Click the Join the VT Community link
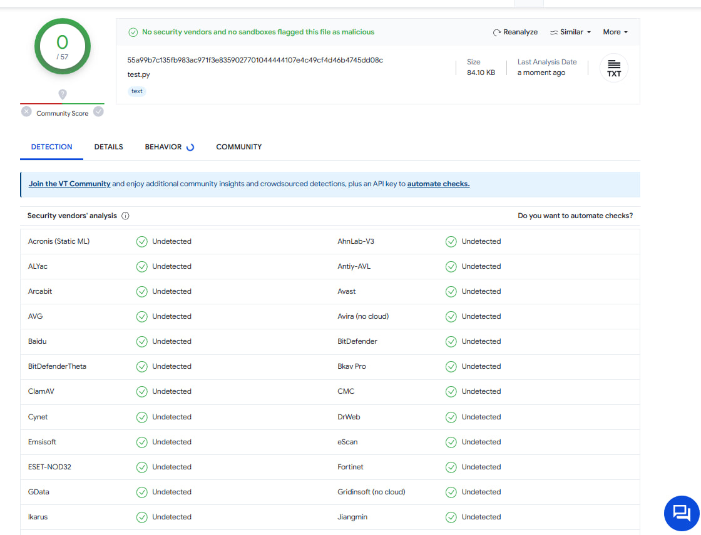The width and height of the screenshot is (701, 535). click(69, 184)
